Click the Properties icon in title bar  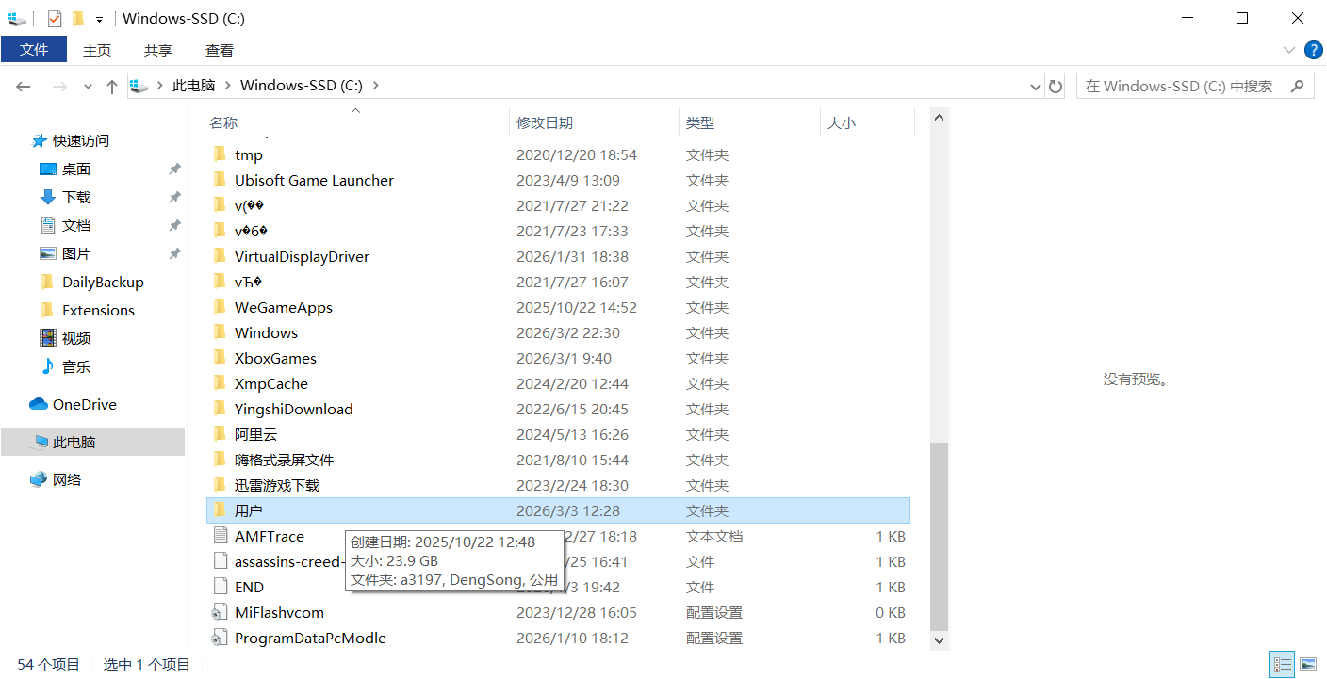click(x=55, y=18)
